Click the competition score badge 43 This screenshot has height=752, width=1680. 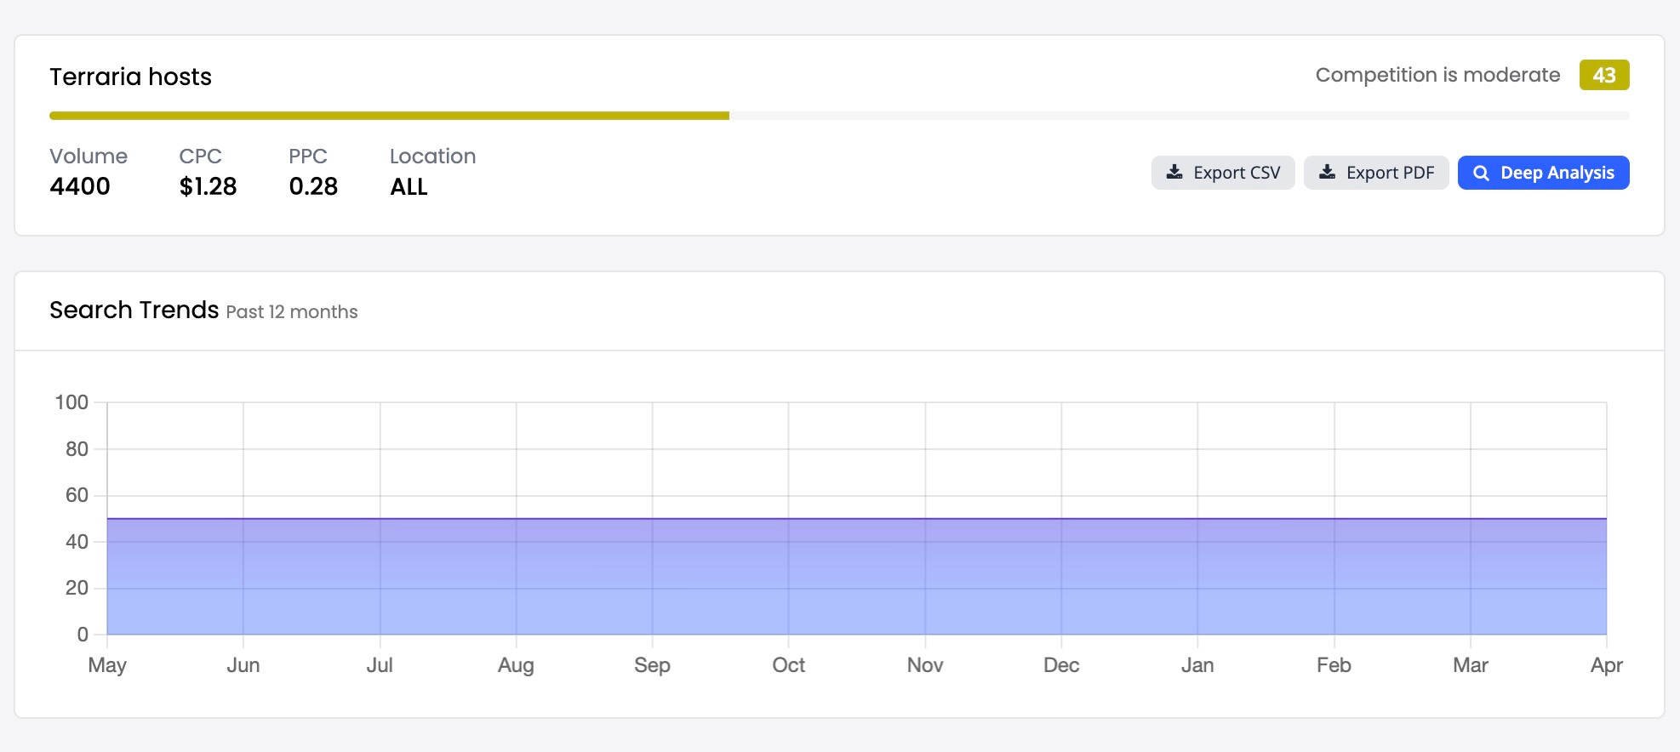(1604, 75)
